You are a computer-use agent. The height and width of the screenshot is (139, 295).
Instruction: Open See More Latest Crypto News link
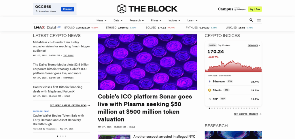click(70, 105)
